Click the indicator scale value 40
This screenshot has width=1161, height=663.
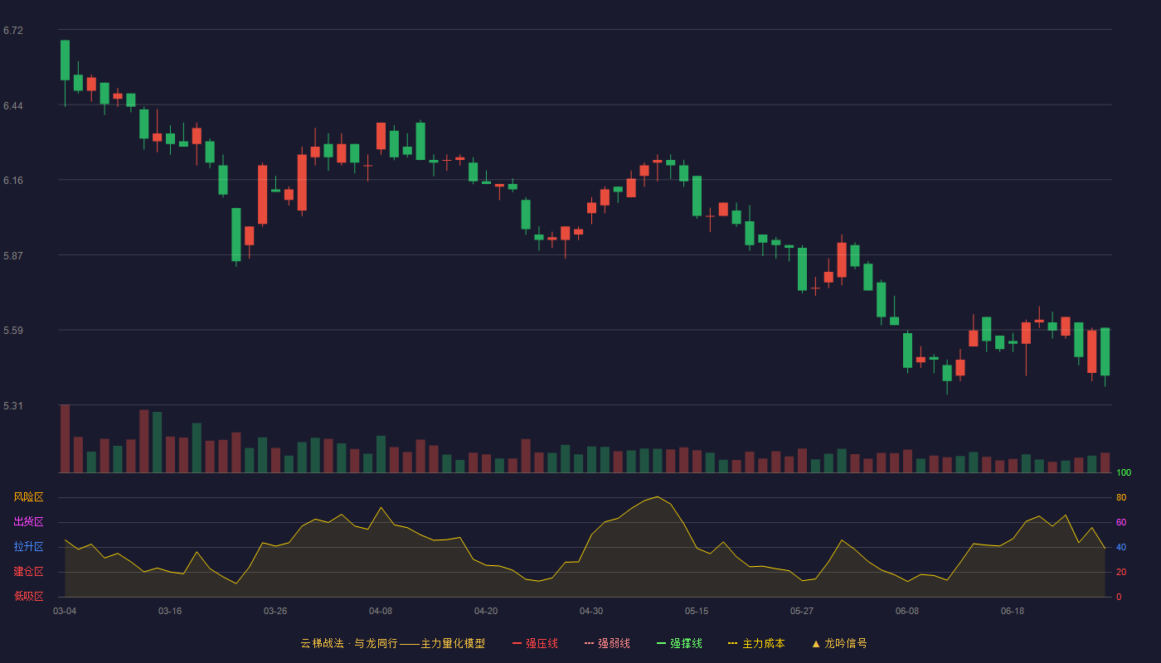(1121, 548)
